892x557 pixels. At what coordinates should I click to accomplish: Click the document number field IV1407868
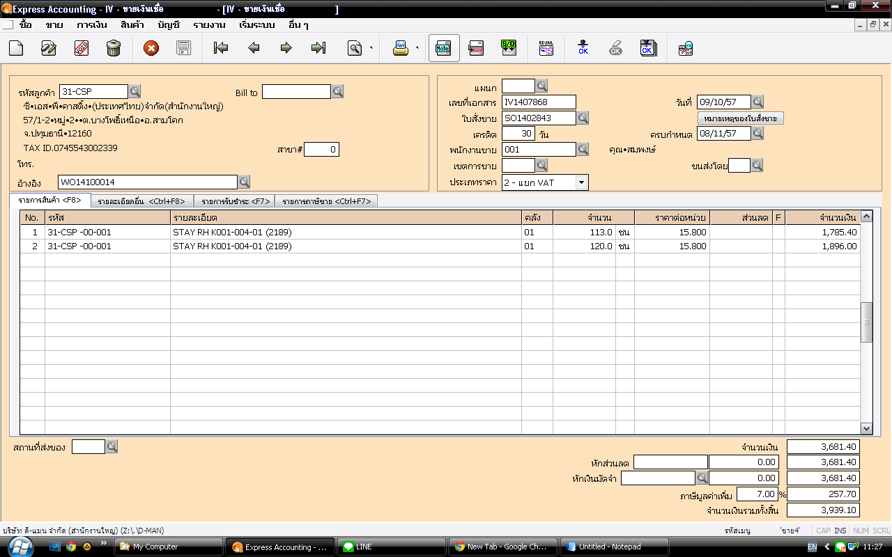tap(539, 102)
